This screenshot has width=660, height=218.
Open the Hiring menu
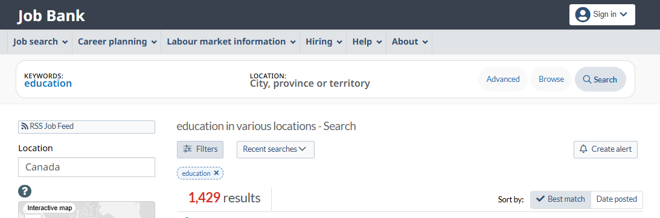click(x=323, y=42)
